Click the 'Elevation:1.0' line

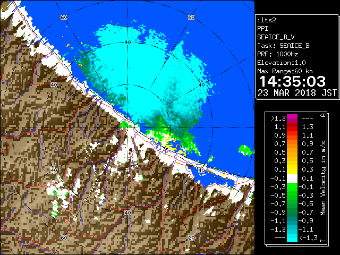[x=282, y=63]
